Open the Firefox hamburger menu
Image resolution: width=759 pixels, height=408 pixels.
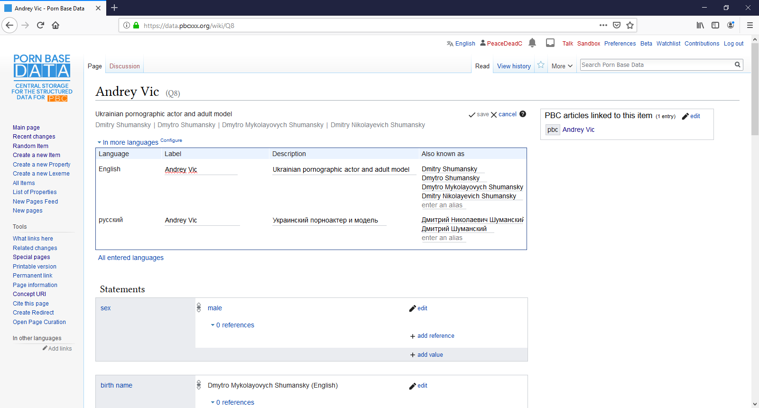[x=750, y=25]
